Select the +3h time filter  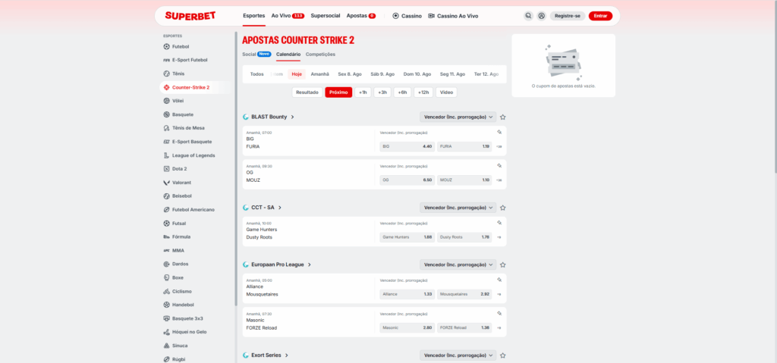382,92
